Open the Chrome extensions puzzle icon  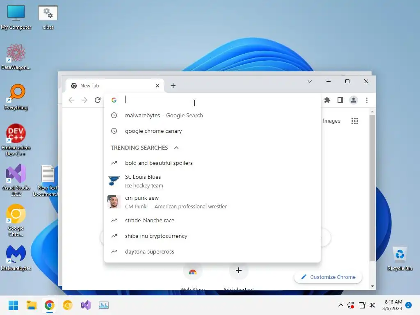tap(327, 100)
